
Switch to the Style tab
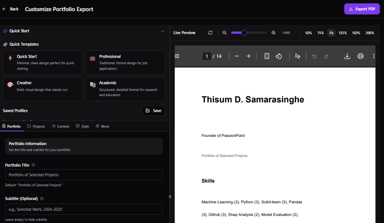pos(83,126)
